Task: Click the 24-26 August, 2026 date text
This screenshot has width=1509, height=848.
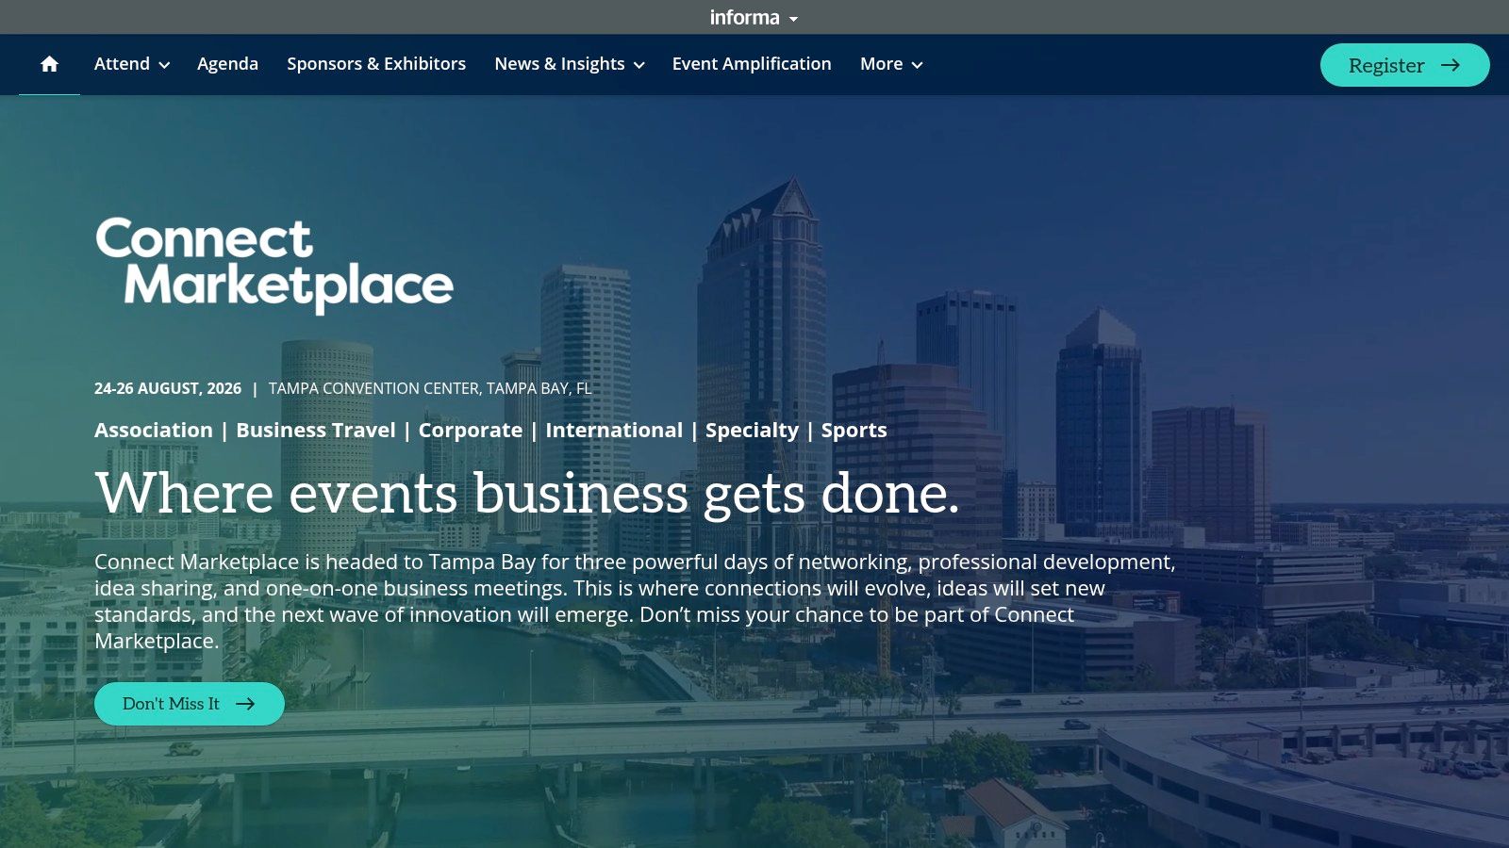Action: pos(168,388)
